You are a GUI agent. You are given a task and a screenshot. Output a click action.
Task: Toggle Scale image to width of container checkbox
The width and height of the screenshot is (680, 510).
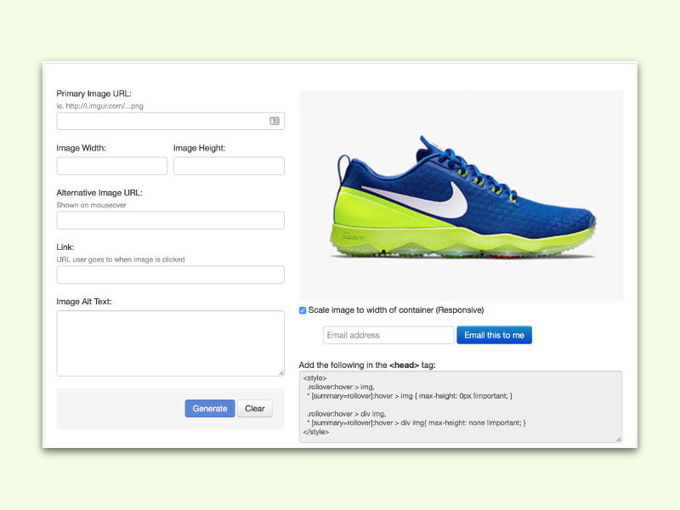303,310
